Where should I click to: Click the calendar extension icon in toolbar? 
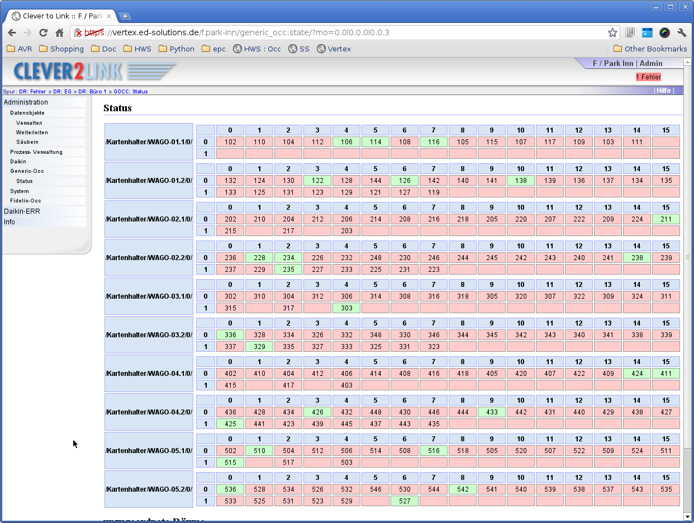pos(647,32)
